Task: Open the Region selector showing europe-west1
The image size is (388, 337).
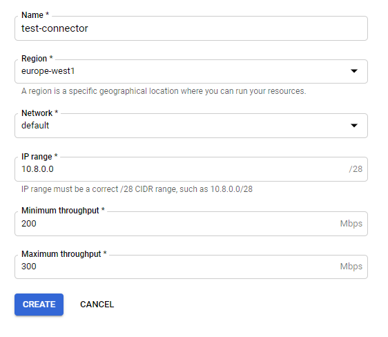Action: (191, 71)
